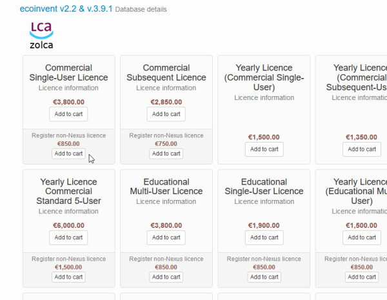Click the Yearly Licence (Commercial Single-User) title
The height and width of the screenshot is (300, 387).
pyautogui.click(x=264, y=77)
